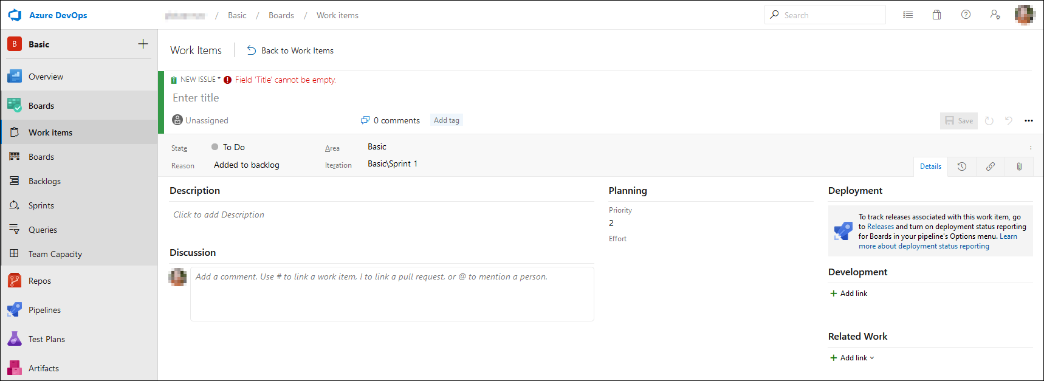Open Learn more about deployment status reporting

tap(924, 246)
